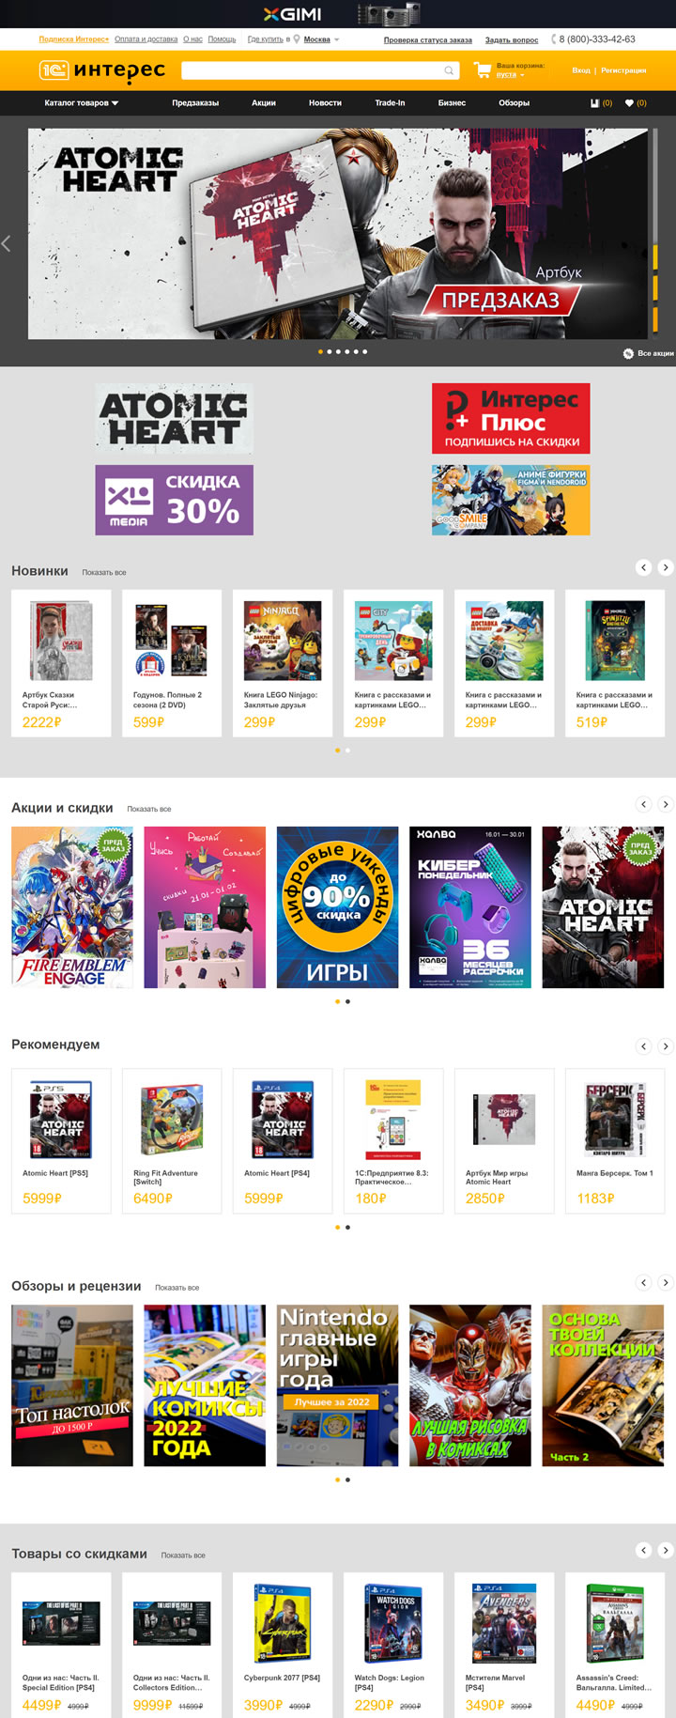This screenshot has width=676, height=1718.
Task: Open the Предзаказы menu item
Action: pyautogui.click(x=195, y=103)
